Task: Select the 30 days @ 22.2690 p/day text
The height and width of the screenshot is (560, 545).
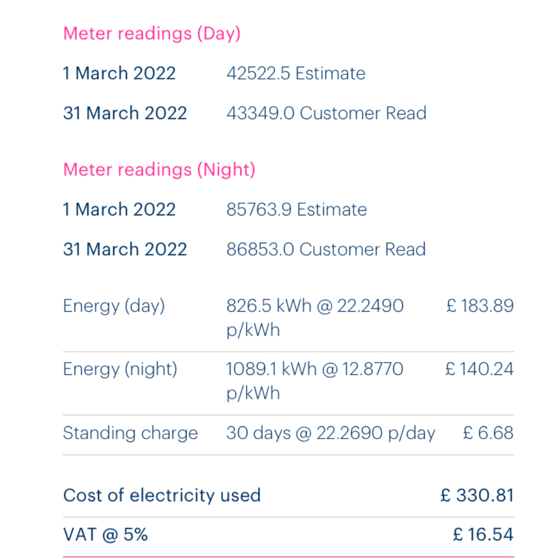Action: coord(331,433)
